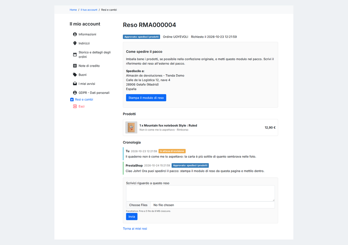Click the order history calendar icon

click(x=75, y=55)
